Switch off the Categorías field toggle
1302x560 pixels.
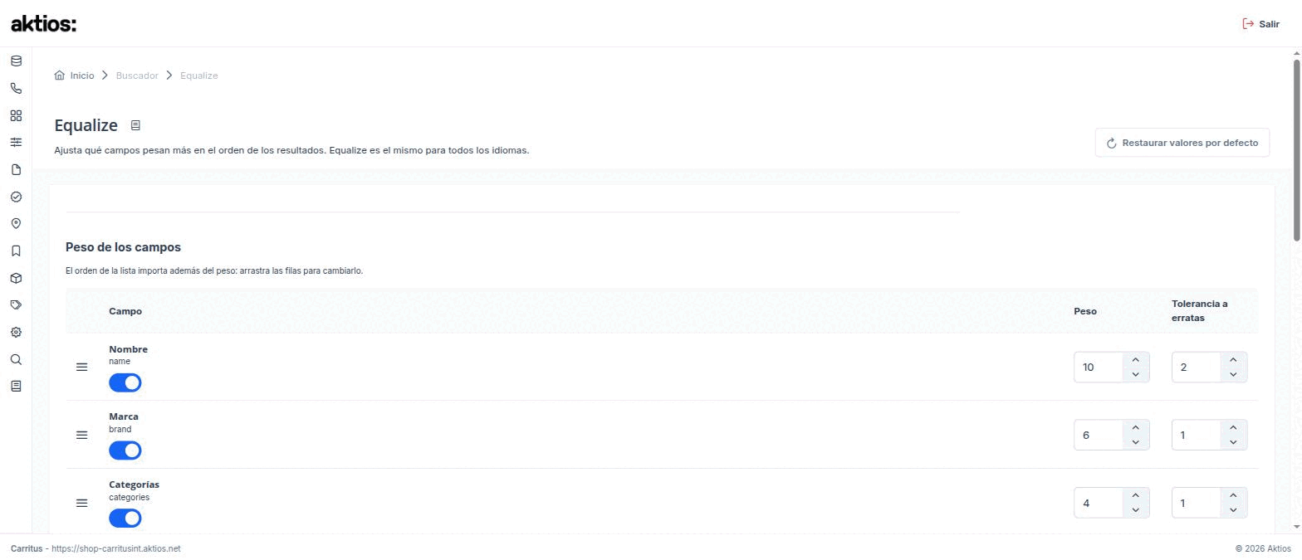point(125,519)
